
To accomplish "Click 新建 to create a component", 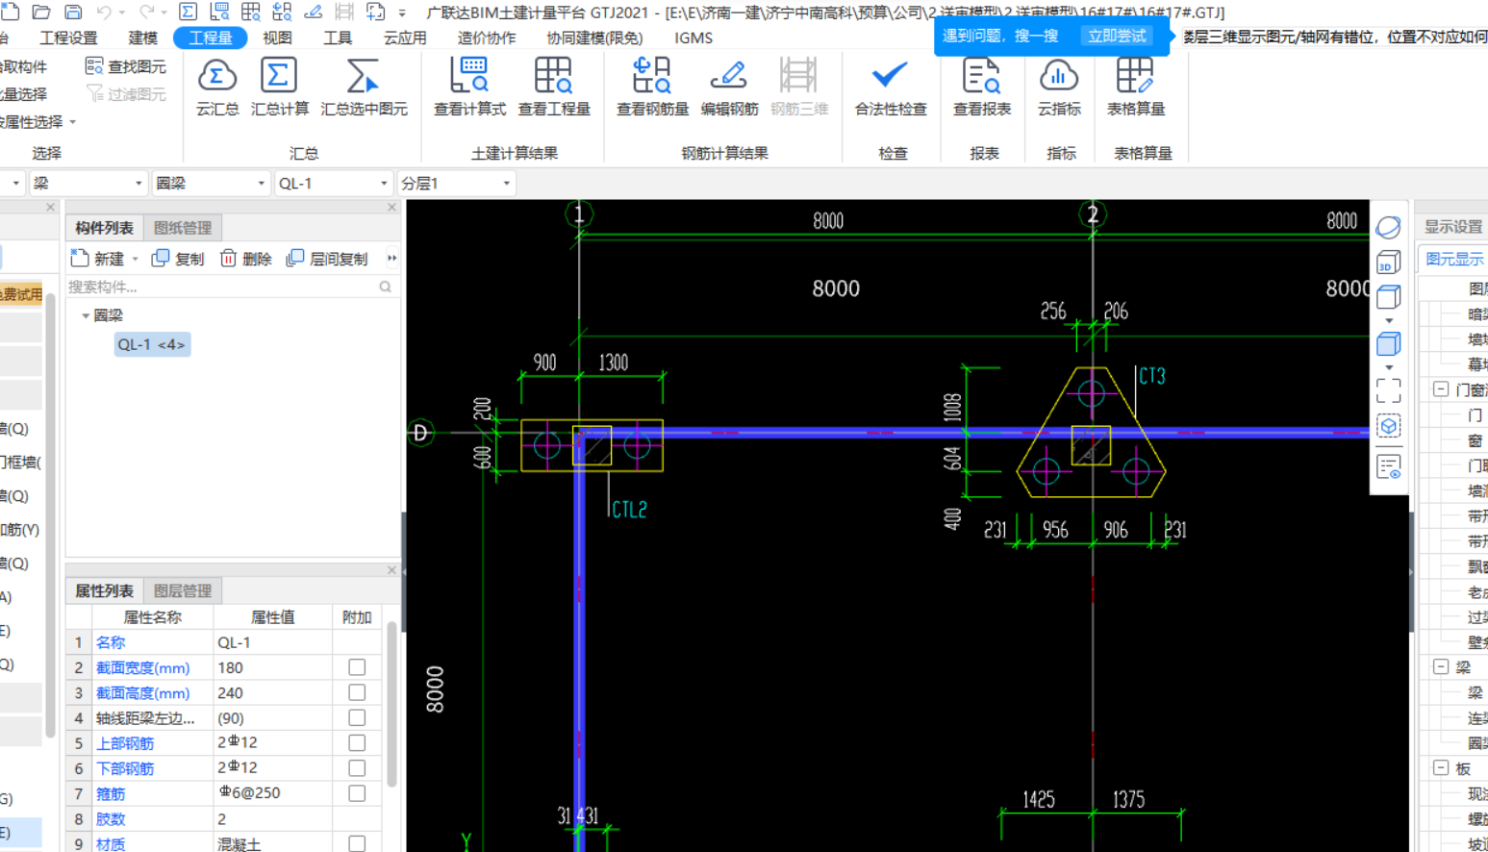I will (99, 259).
